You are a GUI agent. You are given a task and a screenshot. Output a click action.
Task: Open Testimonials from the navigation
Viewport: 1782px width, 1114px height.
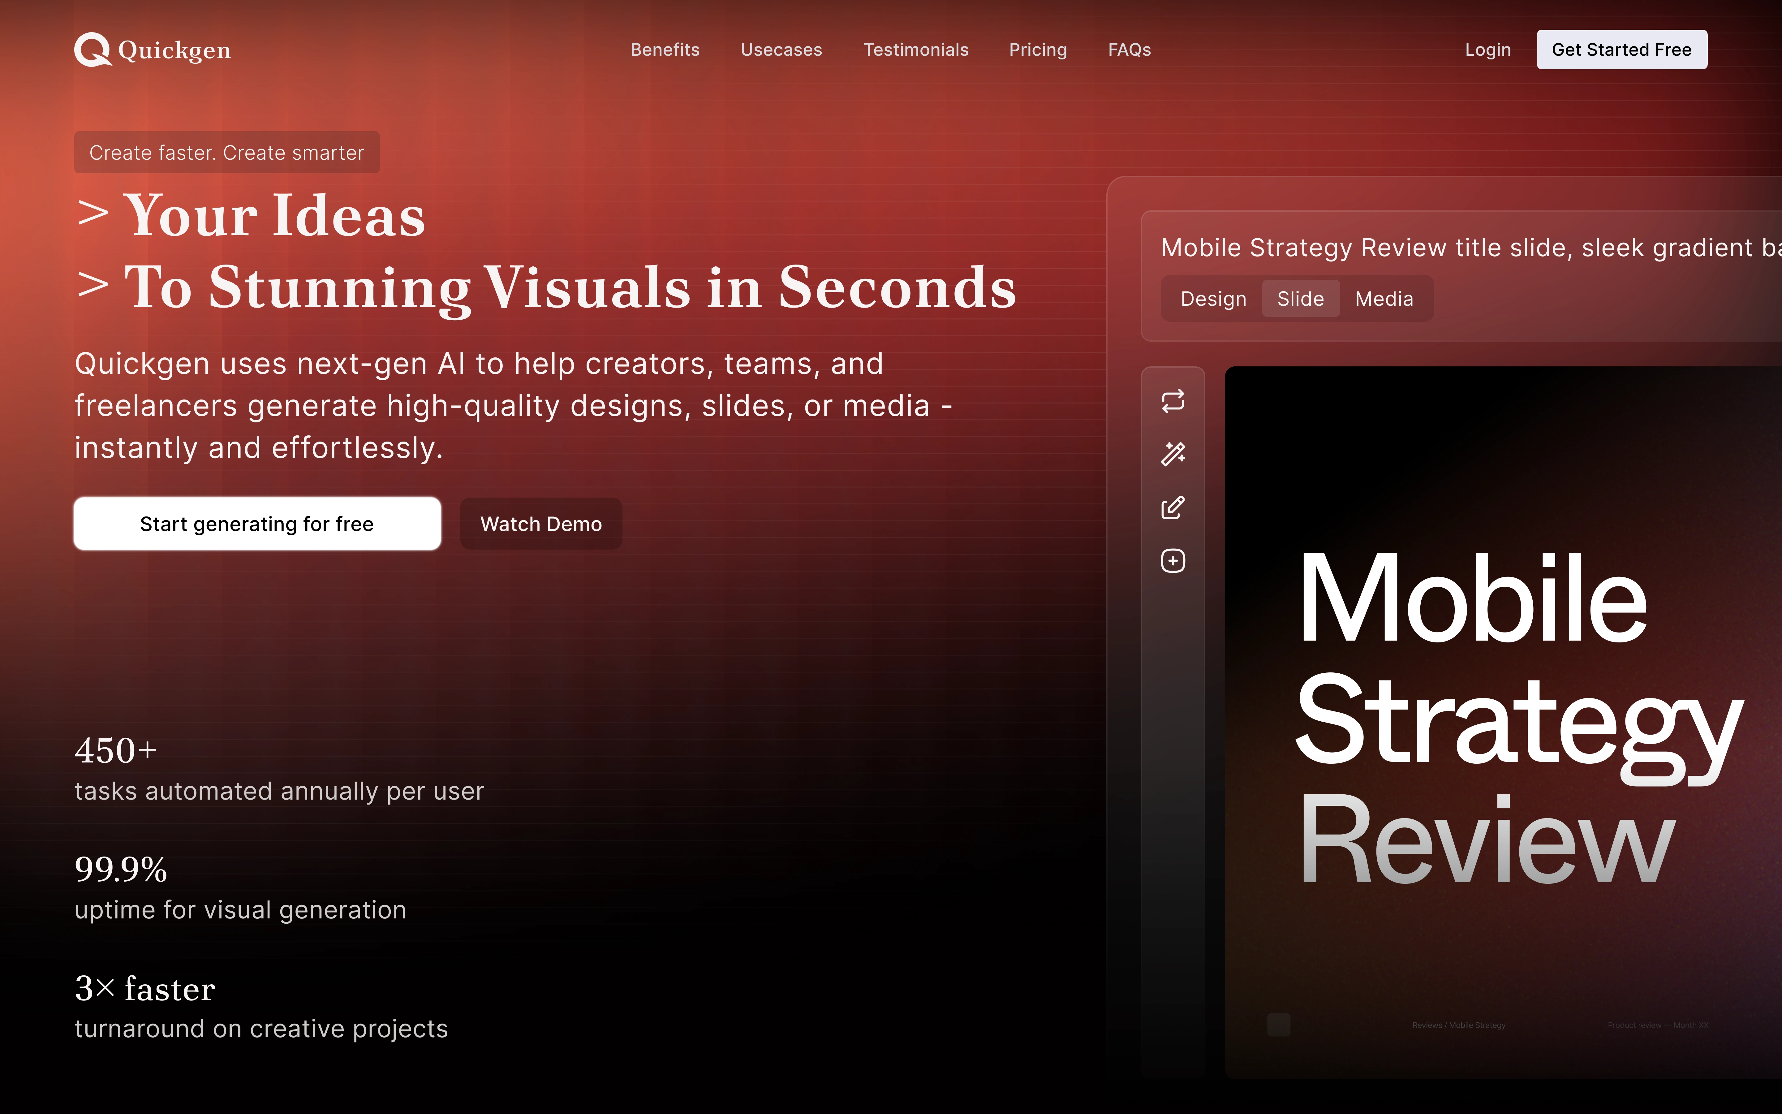pos(915,50)
